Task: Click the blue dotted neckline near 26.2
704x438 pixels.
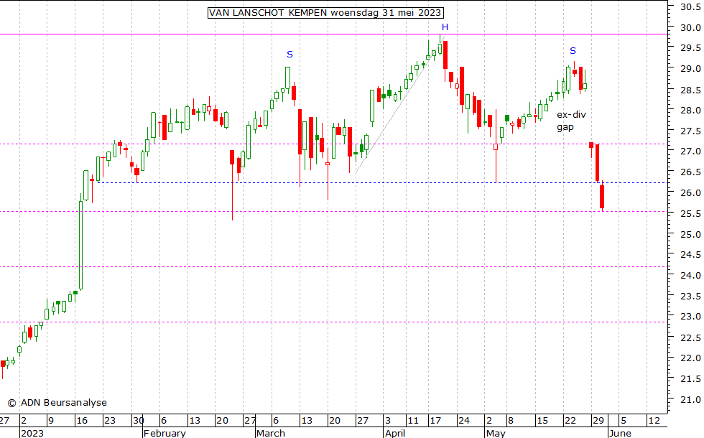Action: point(382,182)
